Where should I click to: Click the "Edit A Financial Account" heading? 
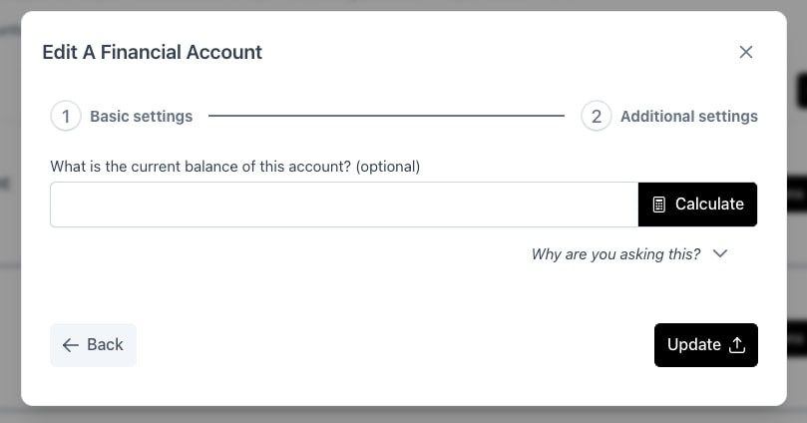153,52
